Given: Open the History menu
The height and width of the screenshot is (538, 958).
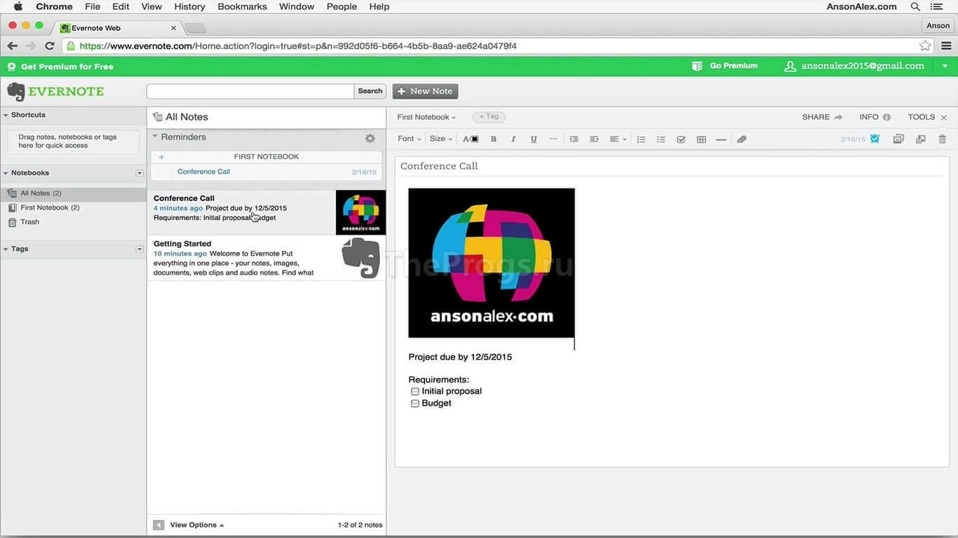Looking at the screenshot, I should 189,6.
